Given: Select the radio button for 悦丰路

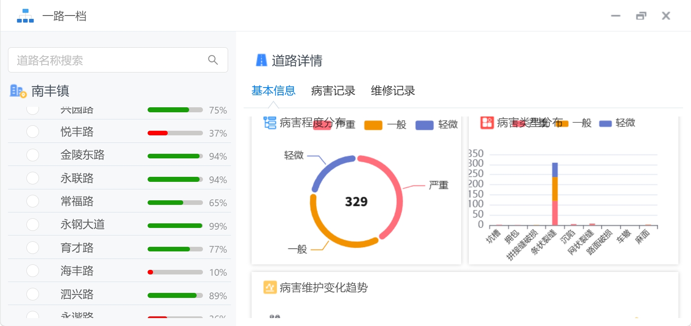Looking at the screenshot, I should [33, 132].
